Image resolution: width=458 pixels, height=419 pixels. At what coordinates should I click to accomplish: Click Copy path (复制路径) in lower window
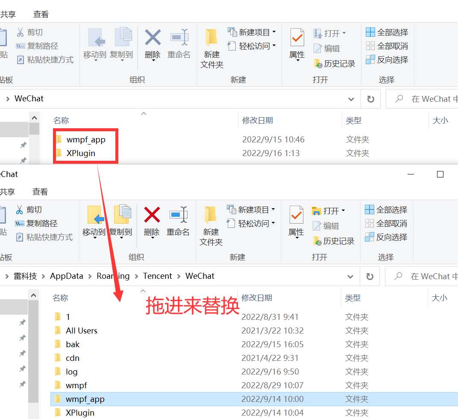36,223
